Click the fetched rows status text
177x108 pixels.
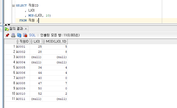coord(60,35)
